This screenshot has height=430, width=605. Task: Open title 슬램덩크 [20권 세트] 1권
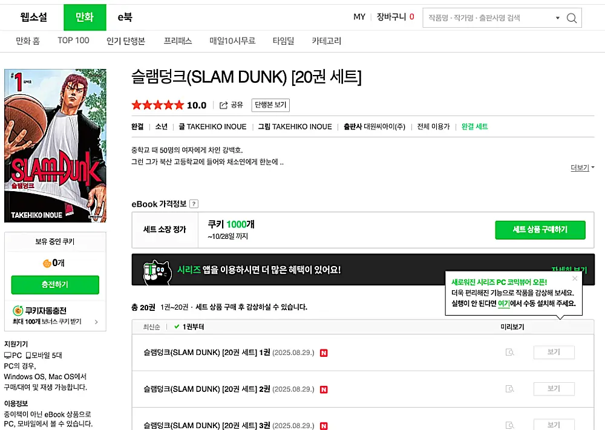[207, 353]
